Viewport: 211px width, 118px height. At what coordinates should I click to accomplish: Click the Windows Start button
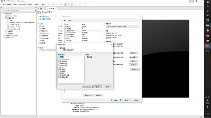207,2
